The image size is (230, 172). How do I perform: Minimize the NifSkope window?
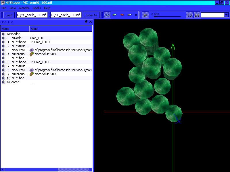pos(217,3)
